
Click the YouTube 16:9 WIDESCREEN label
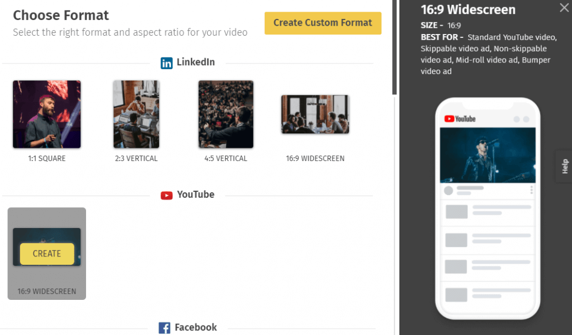pyautogui.click(x=47, y=292)
